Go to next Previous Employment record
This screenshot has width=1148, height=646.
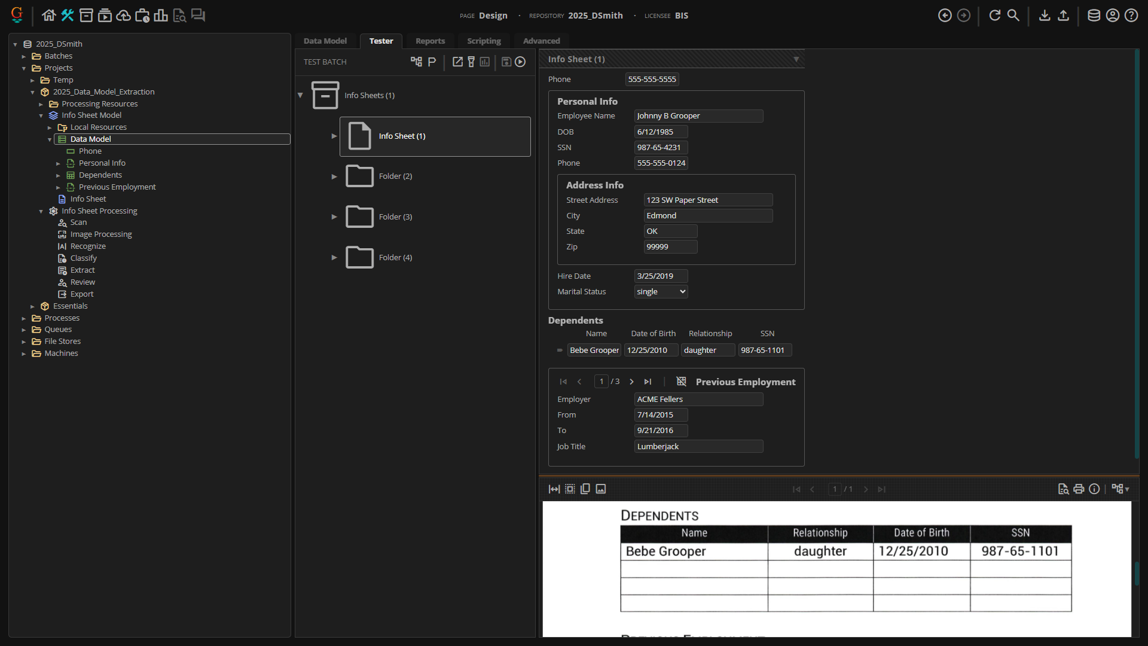click(631, 382)
